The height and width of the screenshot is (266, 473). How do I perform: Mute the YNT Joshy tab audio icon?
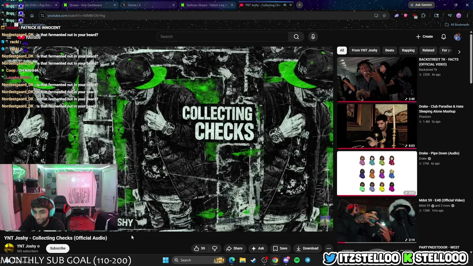click(285, 5)
